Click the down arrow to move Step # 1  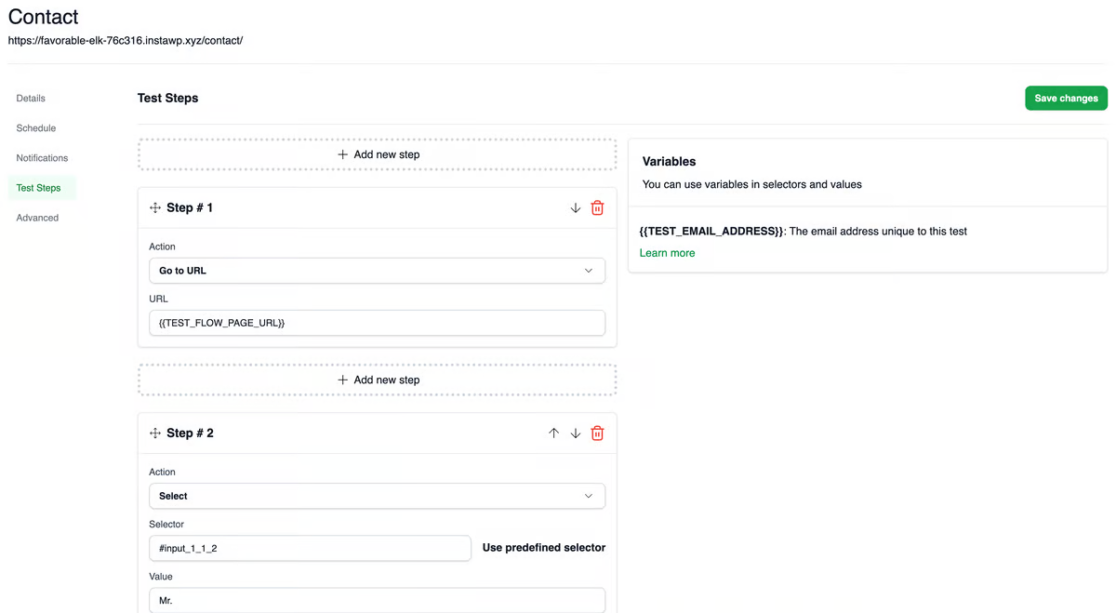pyautogui.click(x=575, y=207)
